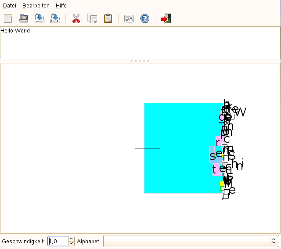Quit using the red arrow exit icon
The height and width of the screenshot is (249, 281).
pos(166,18)
